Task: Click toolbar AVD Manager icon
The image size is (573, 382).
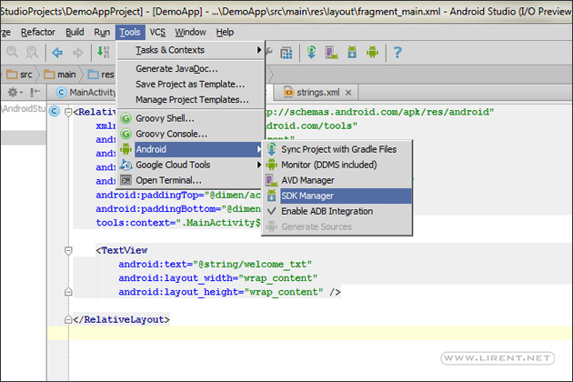Action: (331, 52)
